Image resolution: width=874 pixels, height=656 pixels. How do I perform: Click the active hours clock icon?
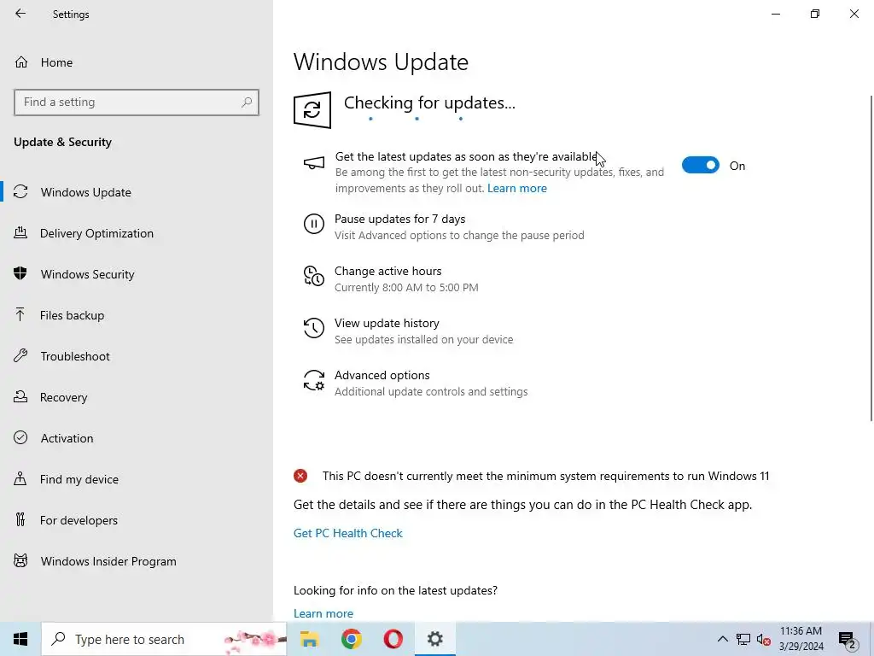pos(314,276)
